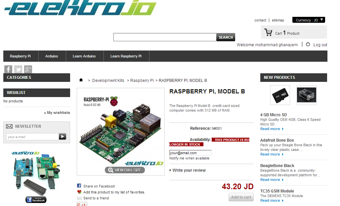340x206 pixels.
Task: Open the Raspberry Pi menu item
Action: (x=20, y=56)
